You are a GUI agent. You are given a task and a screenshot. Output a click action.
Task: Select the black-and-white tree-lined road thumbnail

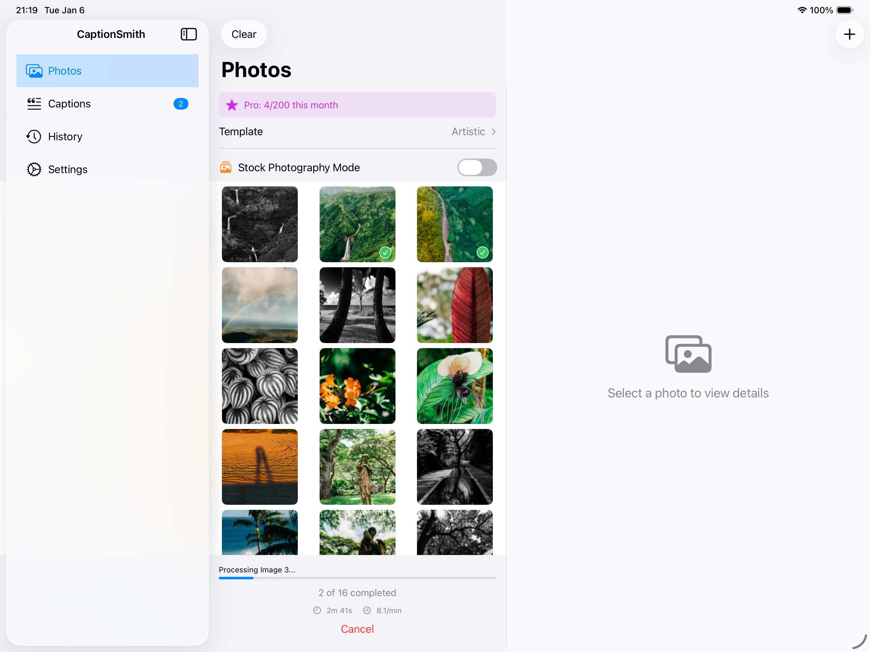[455, 467]
